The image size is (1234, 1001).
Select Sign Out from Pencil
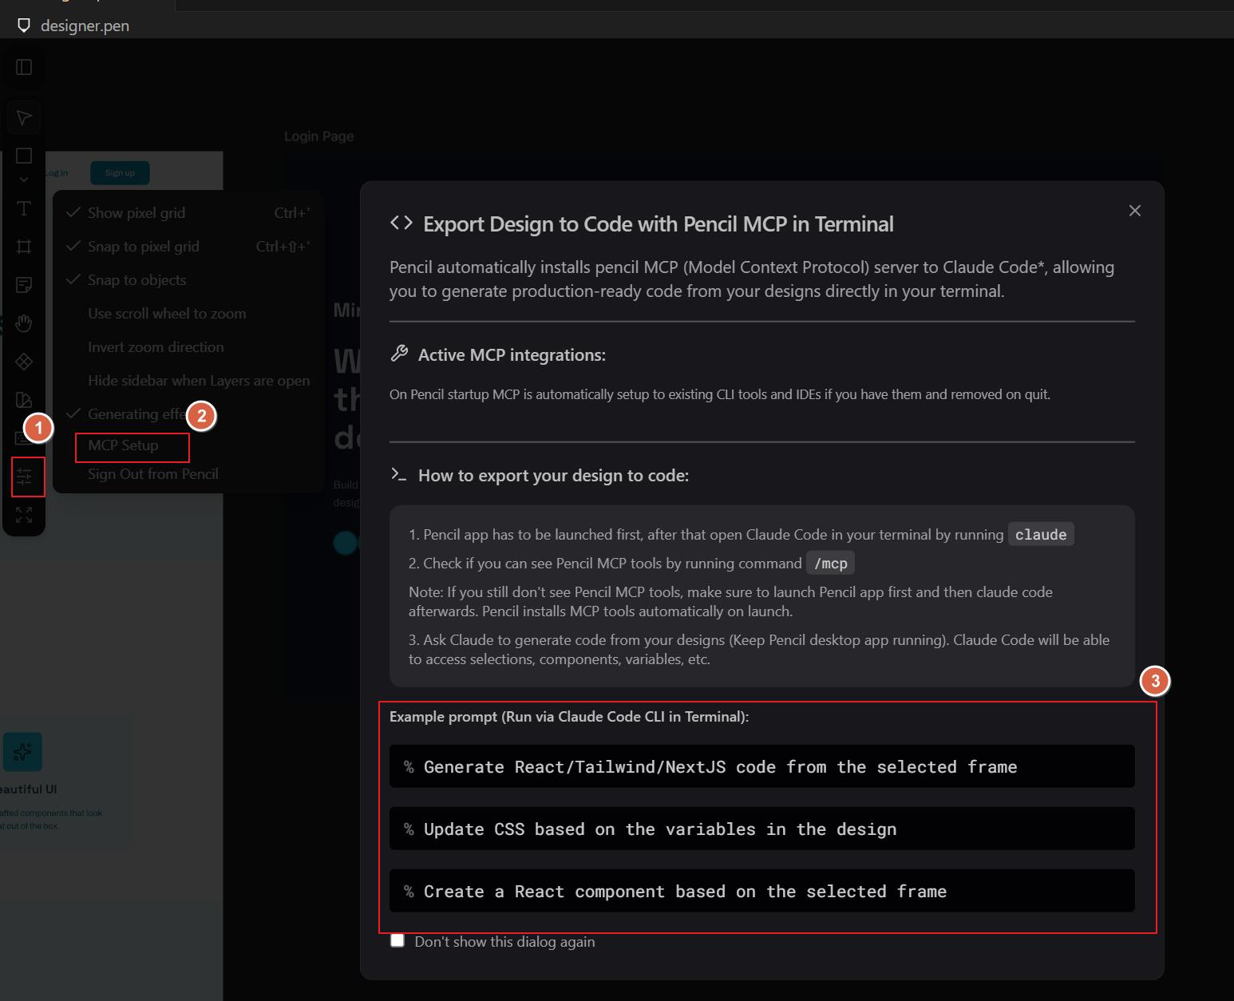coord(152,474)
